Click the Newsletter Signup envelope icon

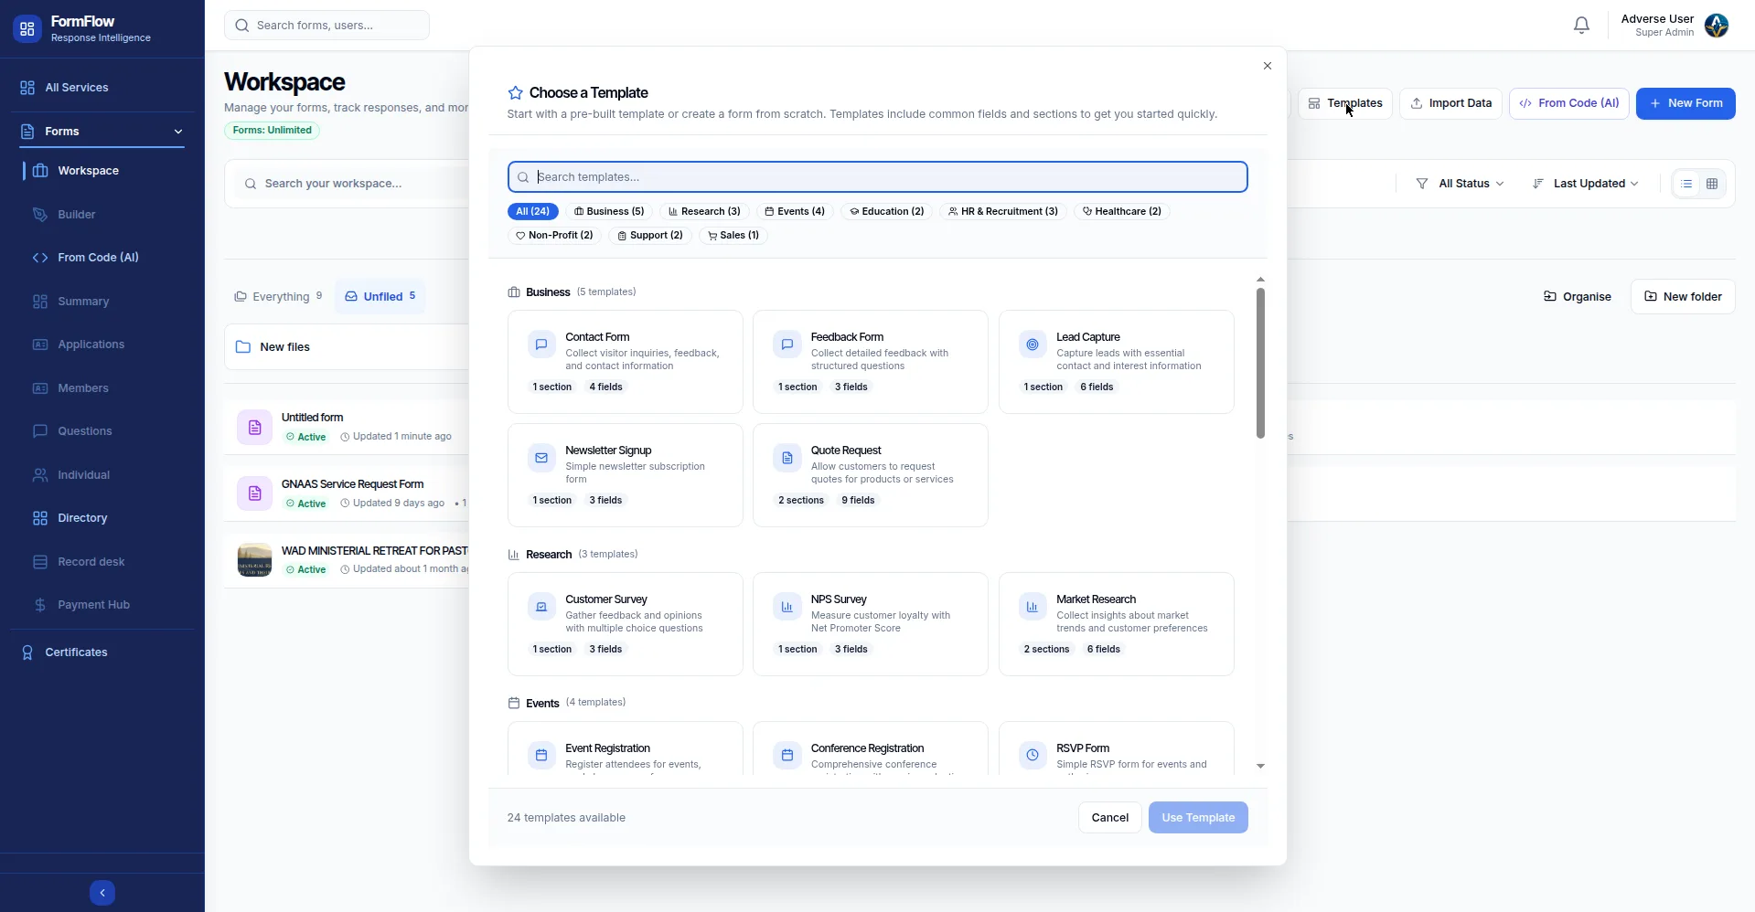coord(541,458)
